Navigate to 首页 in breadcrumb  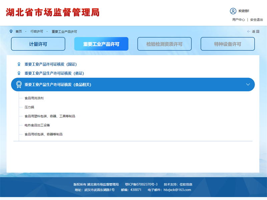point(19,31)
